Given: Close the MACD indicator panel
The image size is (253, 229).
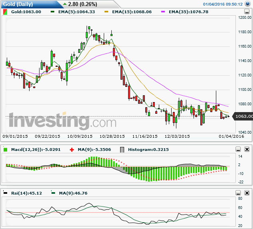Looking at the screenshot, I should 247,149.
